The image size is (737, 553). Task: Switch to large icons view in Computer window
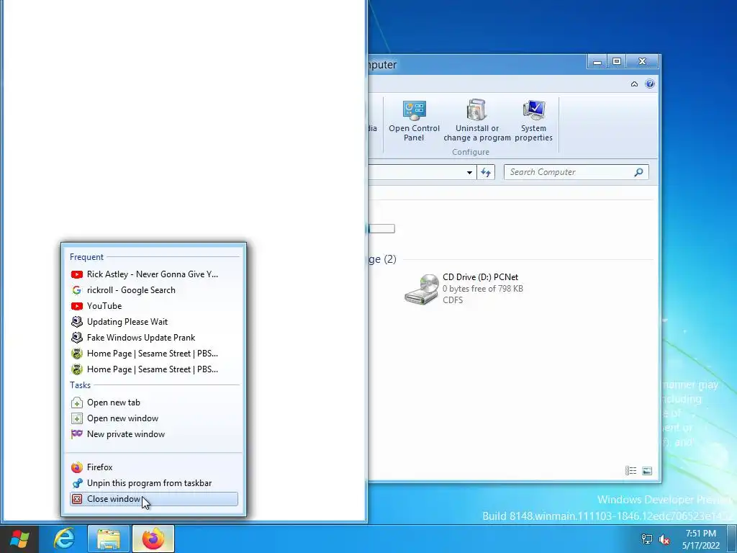647,471
